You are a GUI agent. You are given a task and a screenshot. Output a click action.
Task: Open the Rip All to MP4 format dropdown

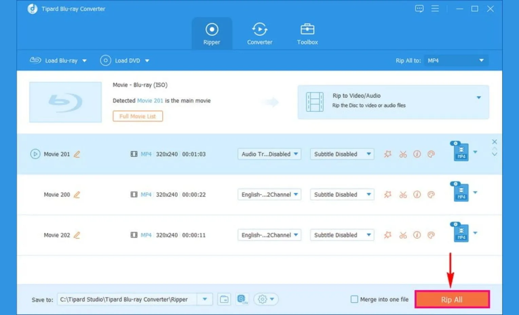pos(456,61)
